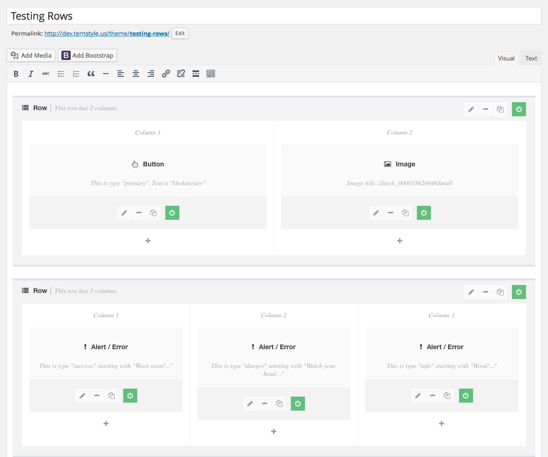
Task: Align text center
Action: pos(136,74)
